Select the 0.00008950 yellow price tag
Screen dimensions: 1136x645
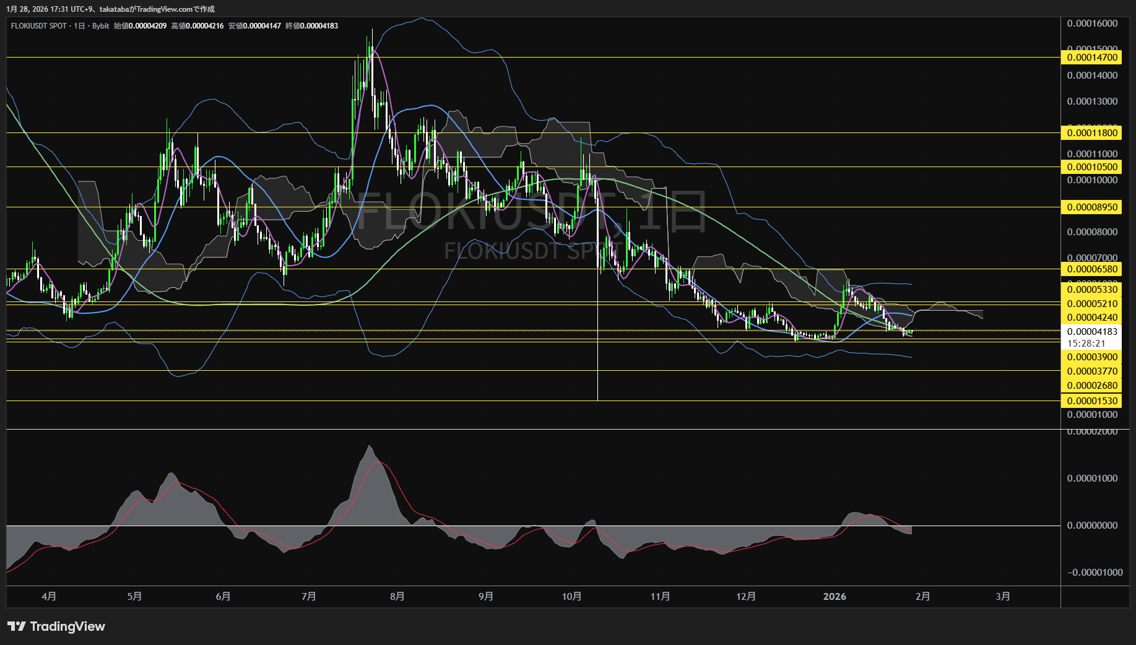(1092, 207)
